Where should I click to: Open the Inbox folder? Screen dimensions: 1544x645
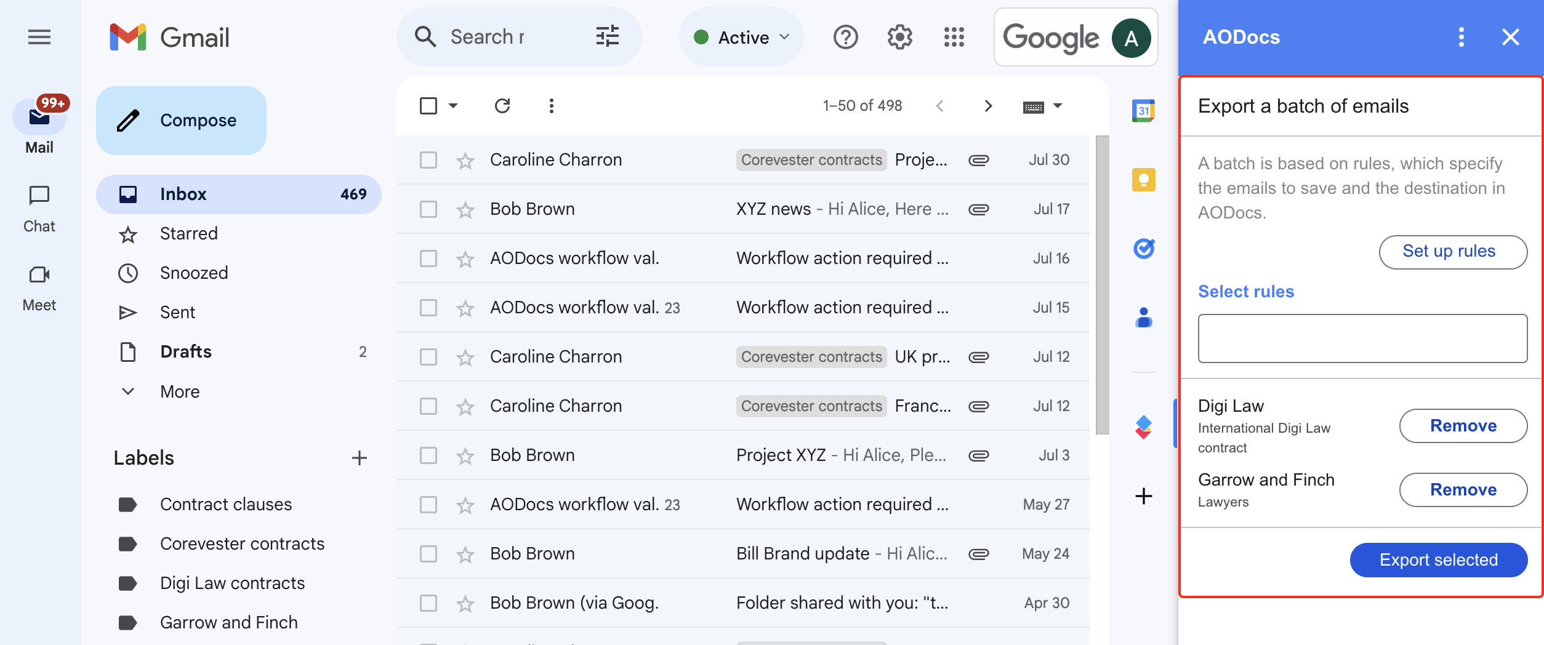pos(239,194)
